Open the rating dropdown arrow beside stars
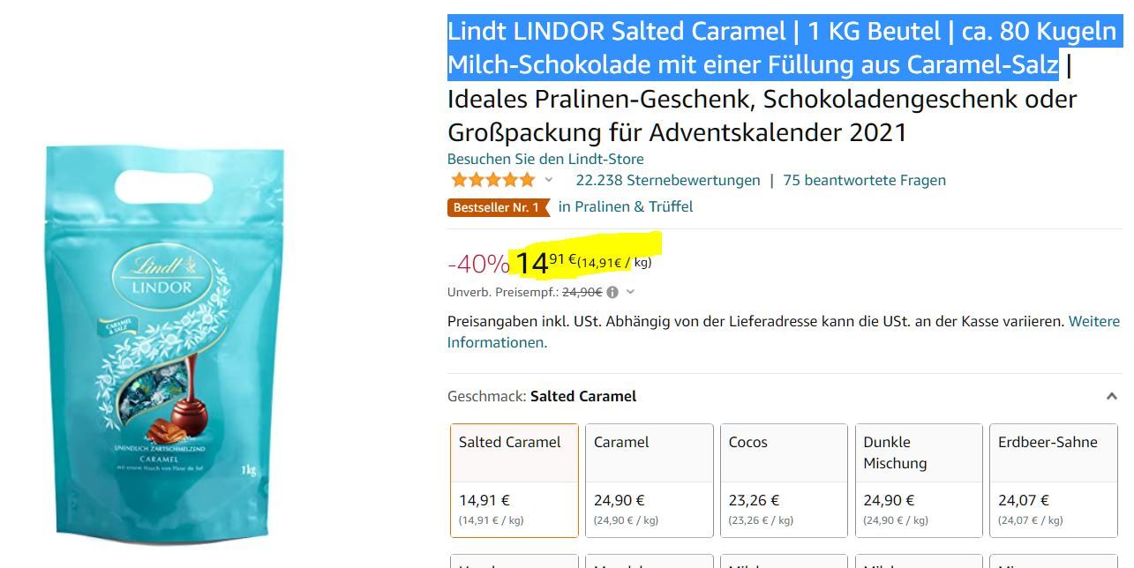Screen dimensions: 1134x568 [x=549, y=180]
